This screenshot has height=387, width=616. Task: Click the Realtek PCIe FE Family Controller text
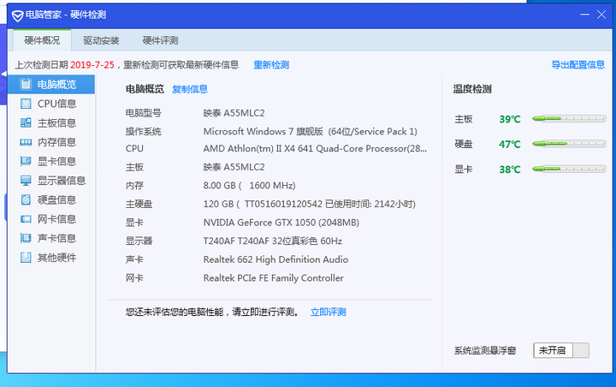coord(274,278)
